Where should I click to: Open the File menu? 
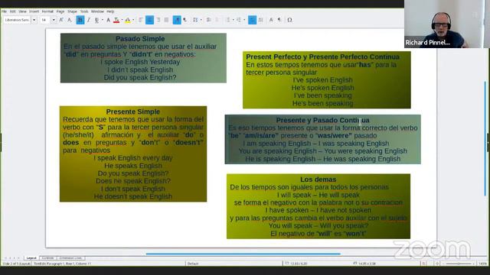(x=4, y=11)
